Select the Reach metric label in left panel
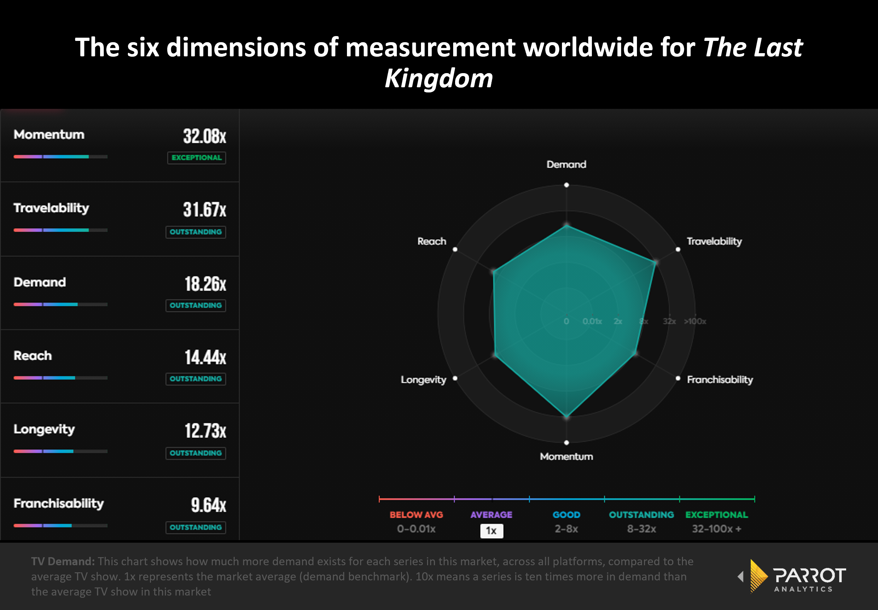The height and width of the screenshot is (610, 878). pyautogui.click(x=33, y=356)
